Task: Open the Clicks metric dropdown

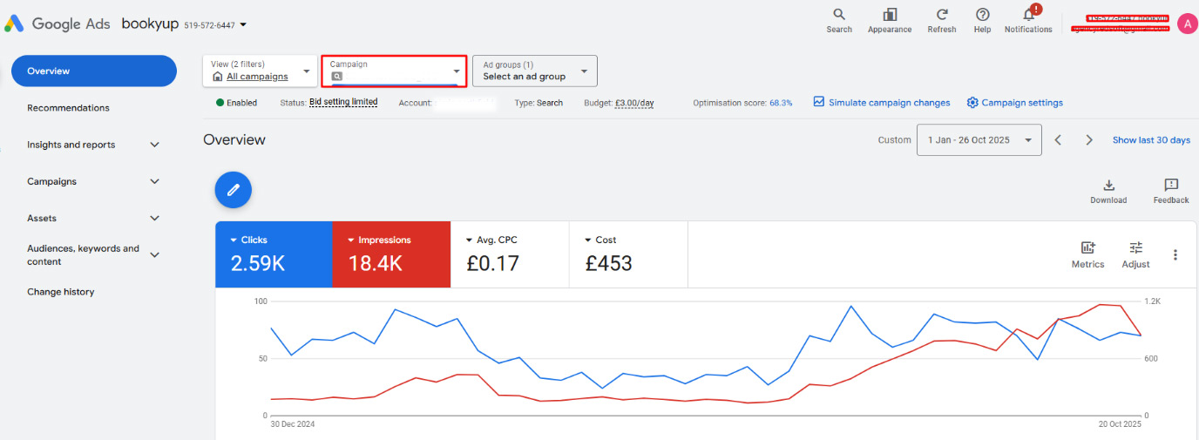Action: (234, 240)
